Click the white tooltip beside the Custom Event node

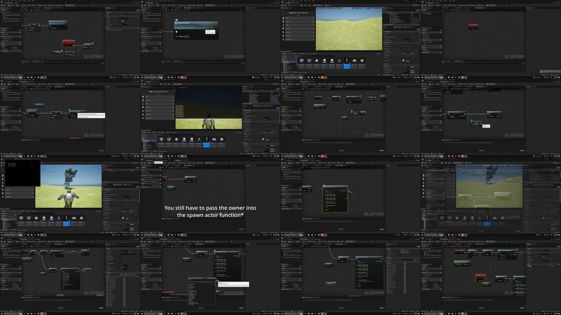point(210,32)
